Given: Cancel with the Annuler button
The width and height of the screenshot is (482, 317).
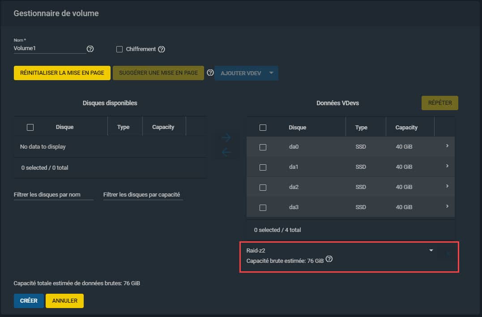Looking at the screenshot, I should pyautogui.click(x=64, y=301).
